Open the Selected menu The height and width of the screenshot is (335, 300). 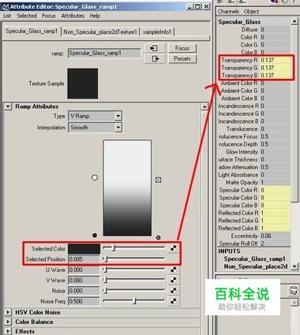point(27,16)
